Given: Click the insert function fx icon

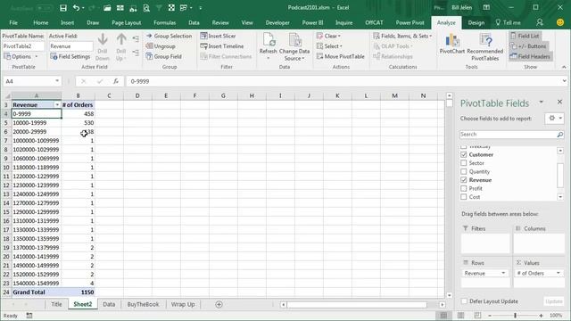Looking at the screenshot, I should point(115,81).
